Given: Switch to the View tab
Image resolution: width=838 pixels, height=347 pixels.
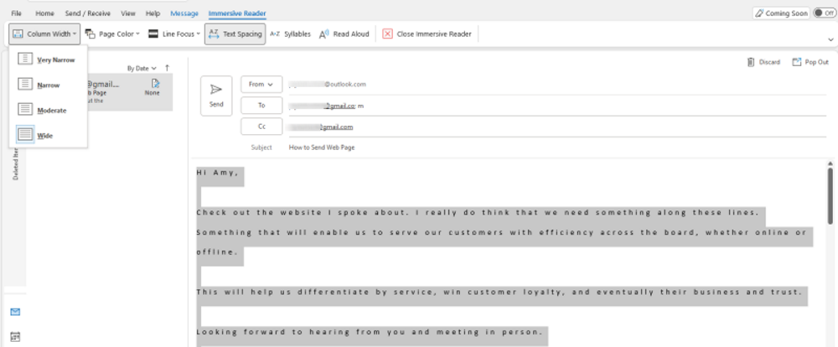Looking at the screenshot, I should [x=128, y=13].
